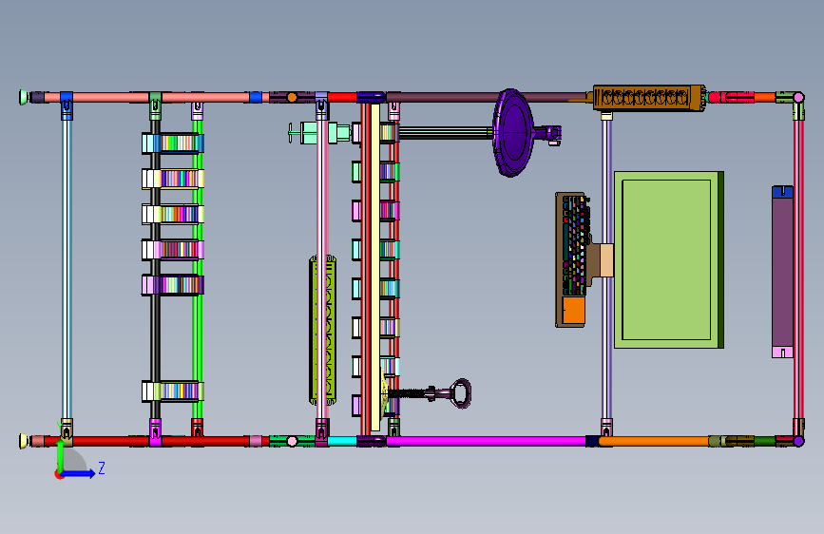Click the blue Z axis arrow of the triad
The image size is (824, 534).
tap(79, 473)
